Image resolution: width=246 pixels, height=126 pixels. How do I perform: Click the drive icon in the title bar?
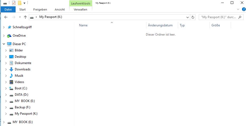click(5, 3)
